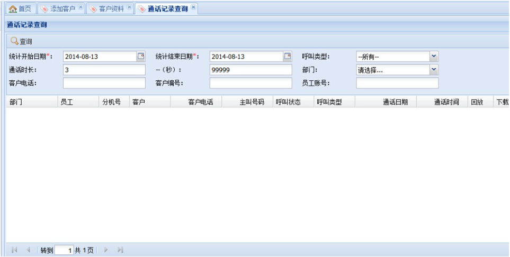Sort by the 呼叫状态 column header

[293, 102]
